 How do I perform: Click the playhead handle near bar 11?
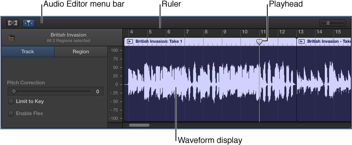[x=259, y=42]
